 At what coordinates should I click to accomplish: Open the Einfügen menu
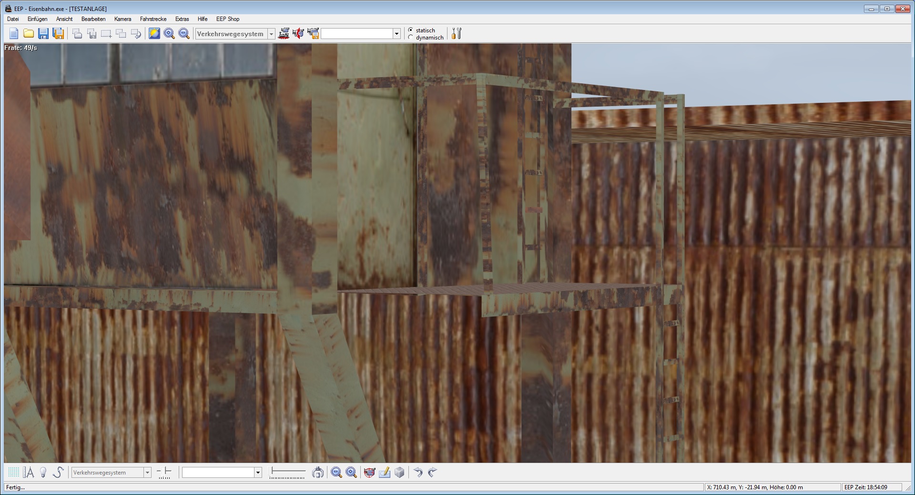37,19
